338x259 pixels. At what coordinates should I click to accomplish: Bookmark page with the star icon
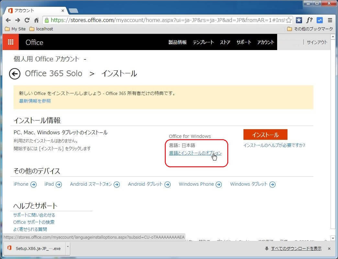[x=288, y=20]
